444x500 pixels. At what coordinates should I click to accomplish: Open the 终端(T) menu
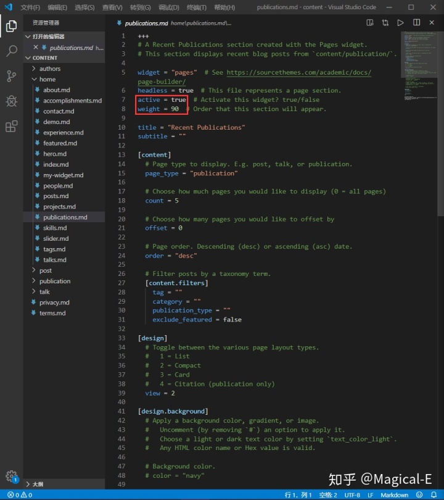197,7
